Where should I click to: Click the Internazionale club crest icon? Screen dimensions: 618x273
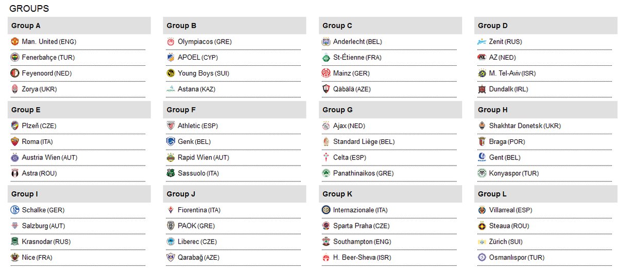pyautogui.click(x=326, y=210)
